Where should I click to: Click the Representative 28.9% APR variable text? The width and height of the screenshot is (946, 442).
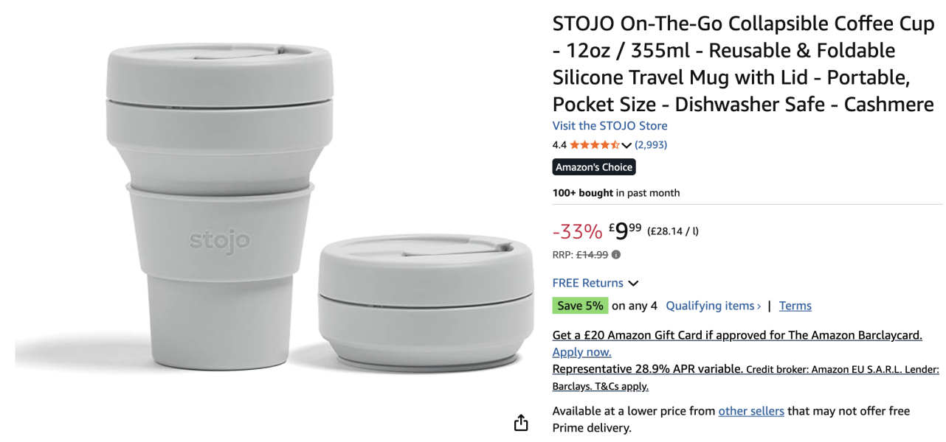point(647,369)
